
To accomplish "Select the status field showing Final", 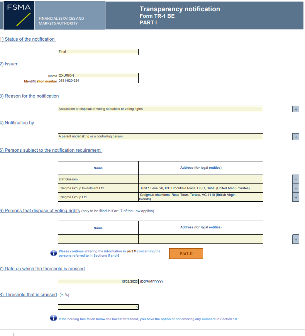I will click(x=98, y=51).
